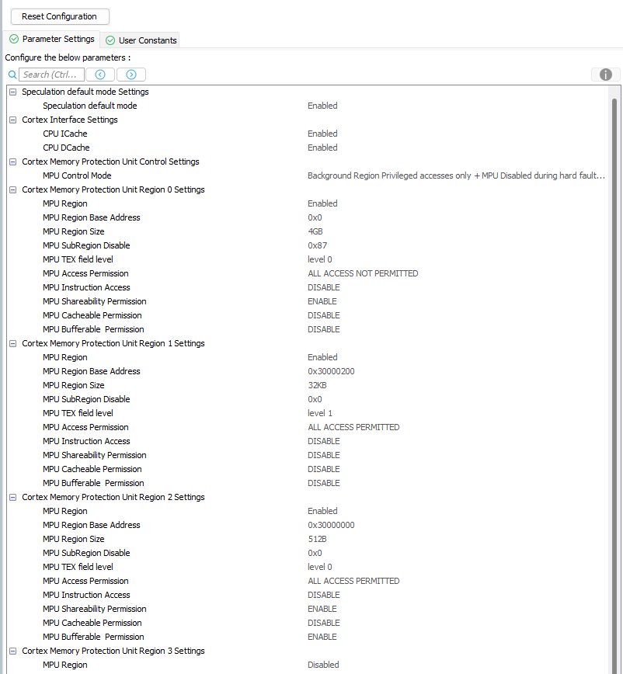This screenshot has height=674, width=623.
Task: Collapse the Speculation default mode Settings group
Action: coord(12,91)
